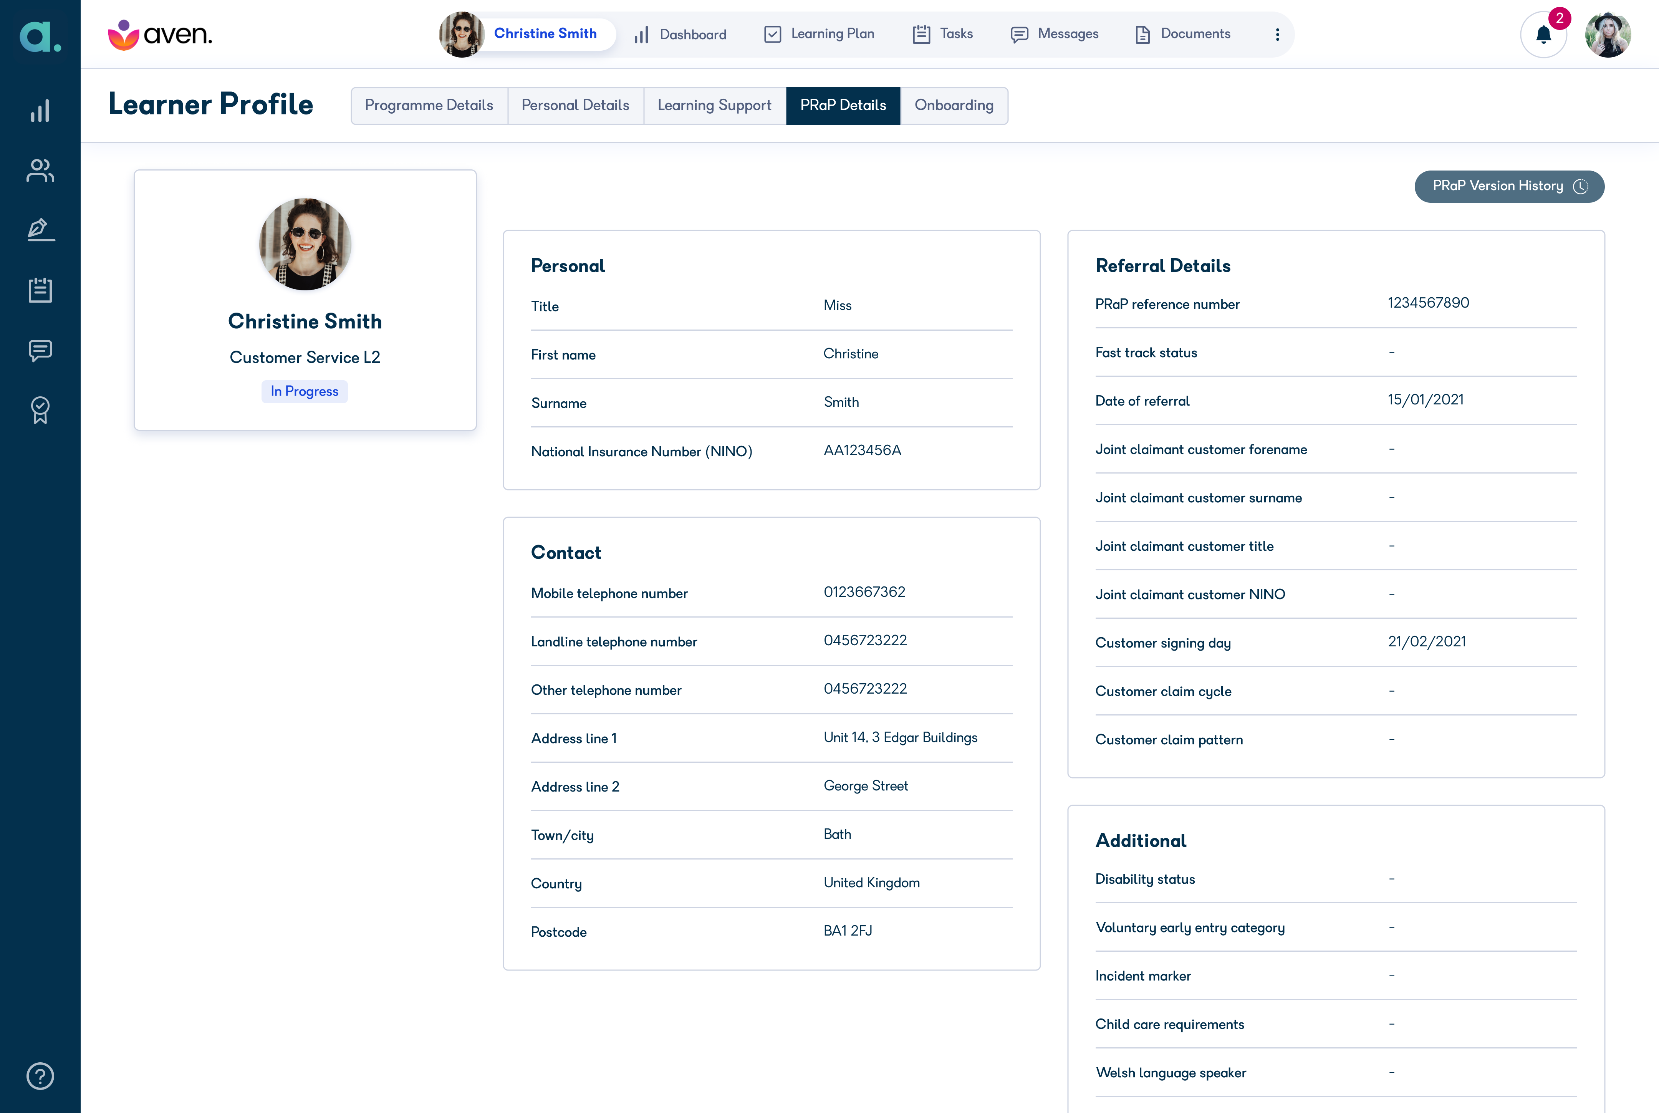Open the tasks clipboard sidebar icon
The width and height of the screenshot is (1659, 1113).
point(40,290)
